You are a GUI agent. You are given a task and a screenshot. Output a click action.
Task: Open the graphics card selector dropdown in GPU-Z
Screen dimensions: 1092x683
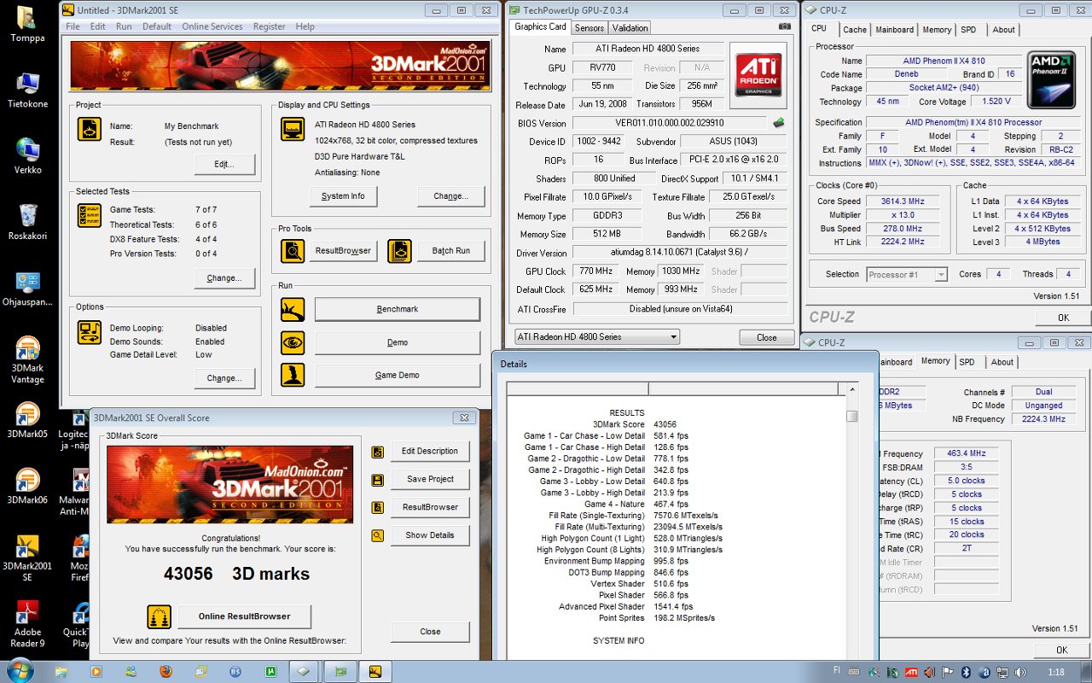597,337
